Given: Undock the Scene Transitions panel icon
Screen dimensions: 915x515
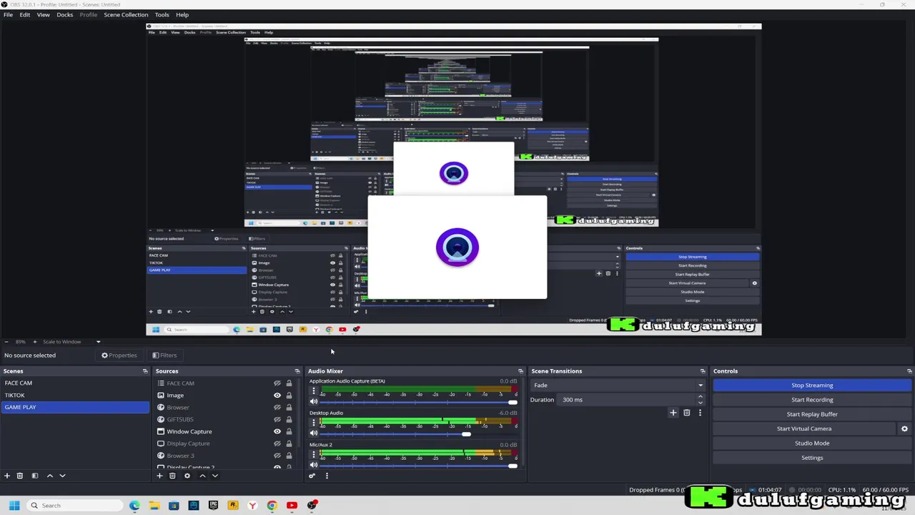Looking at the screenshot, I should [x=703, y=371].
